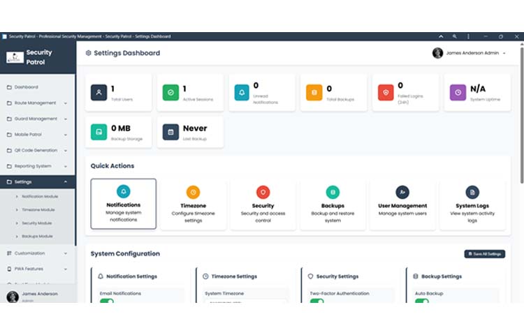Click the purple System Uptime clock icon
Image resolution: width=524 pixels, height=335 pixels.
click(458, 92)
